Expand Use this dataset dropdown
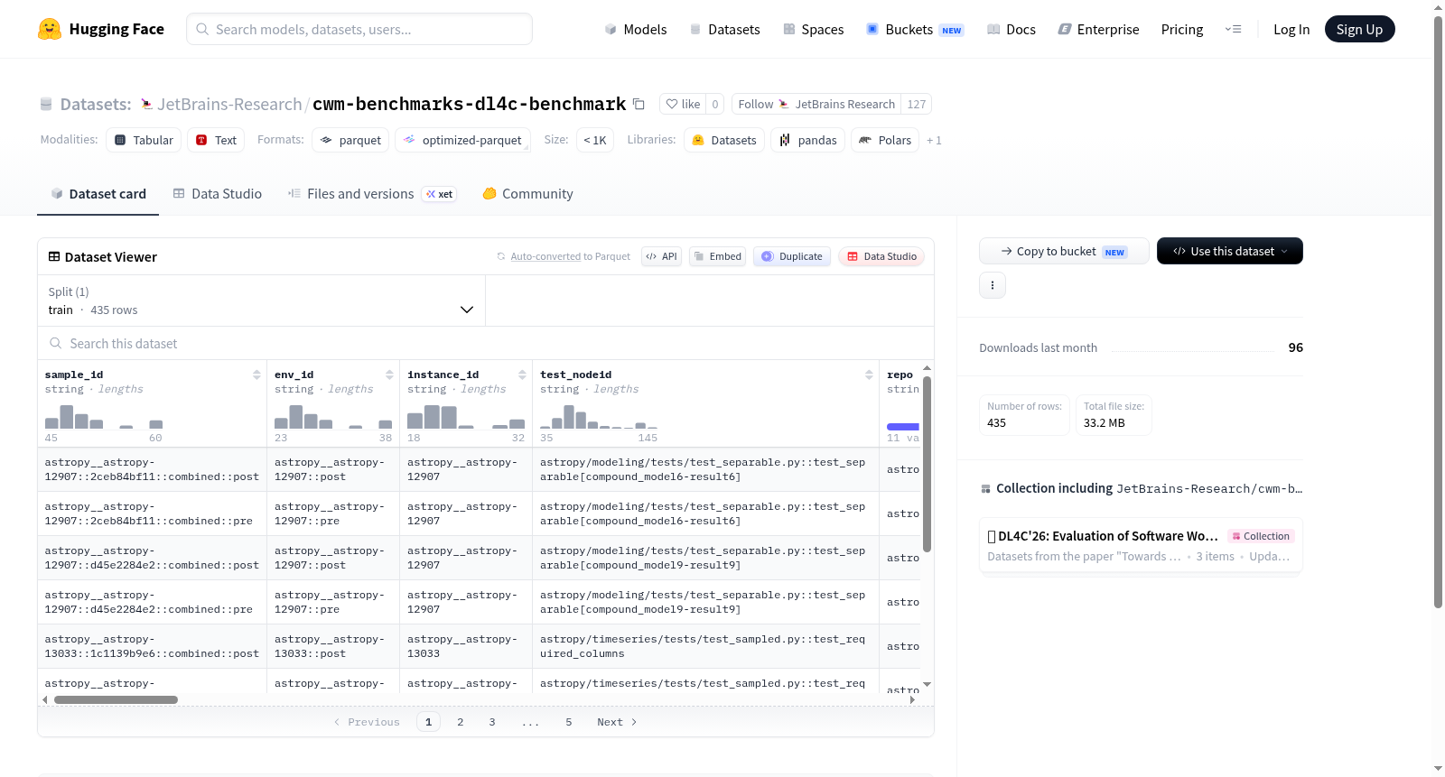Screen dimensions: 1445x777 click(x=1230, y=251)
